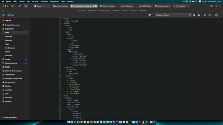Open Graph under Repository
The height and width of the screenshot is (125, 223).
tap(7, 52)
